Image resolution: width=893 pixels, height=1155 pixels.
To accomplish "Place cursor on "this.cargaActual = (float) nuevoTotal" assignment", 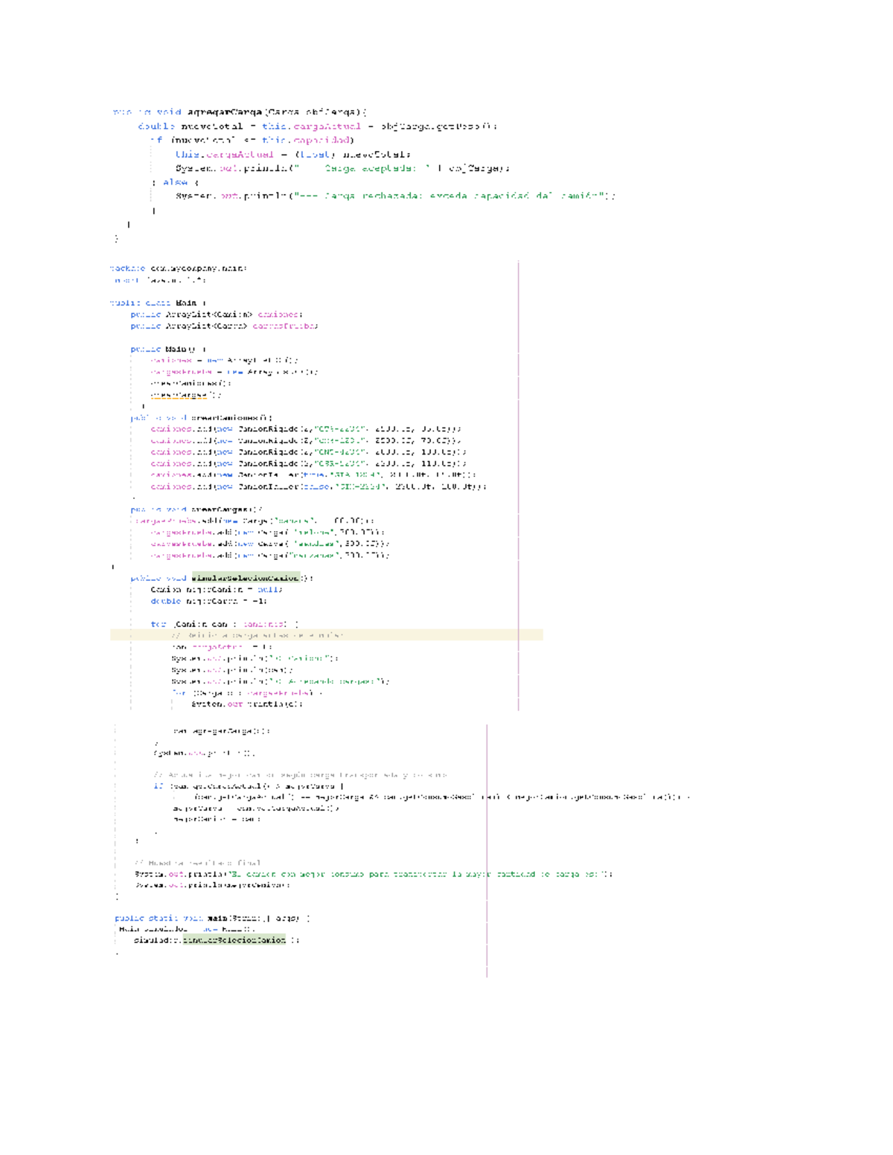I will 293,155.
